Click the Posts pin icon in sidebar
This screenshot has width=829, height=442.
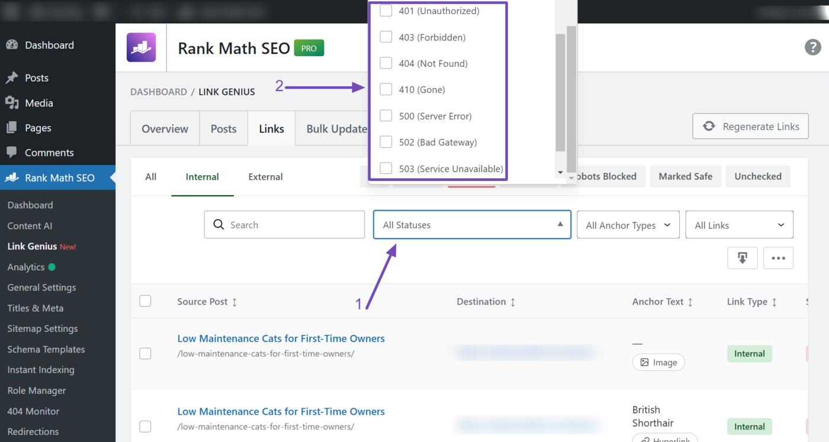point(12,78)
